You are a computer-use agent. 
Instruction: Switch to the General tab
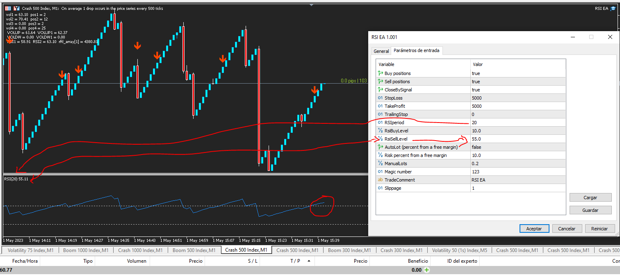coord(381,51)
